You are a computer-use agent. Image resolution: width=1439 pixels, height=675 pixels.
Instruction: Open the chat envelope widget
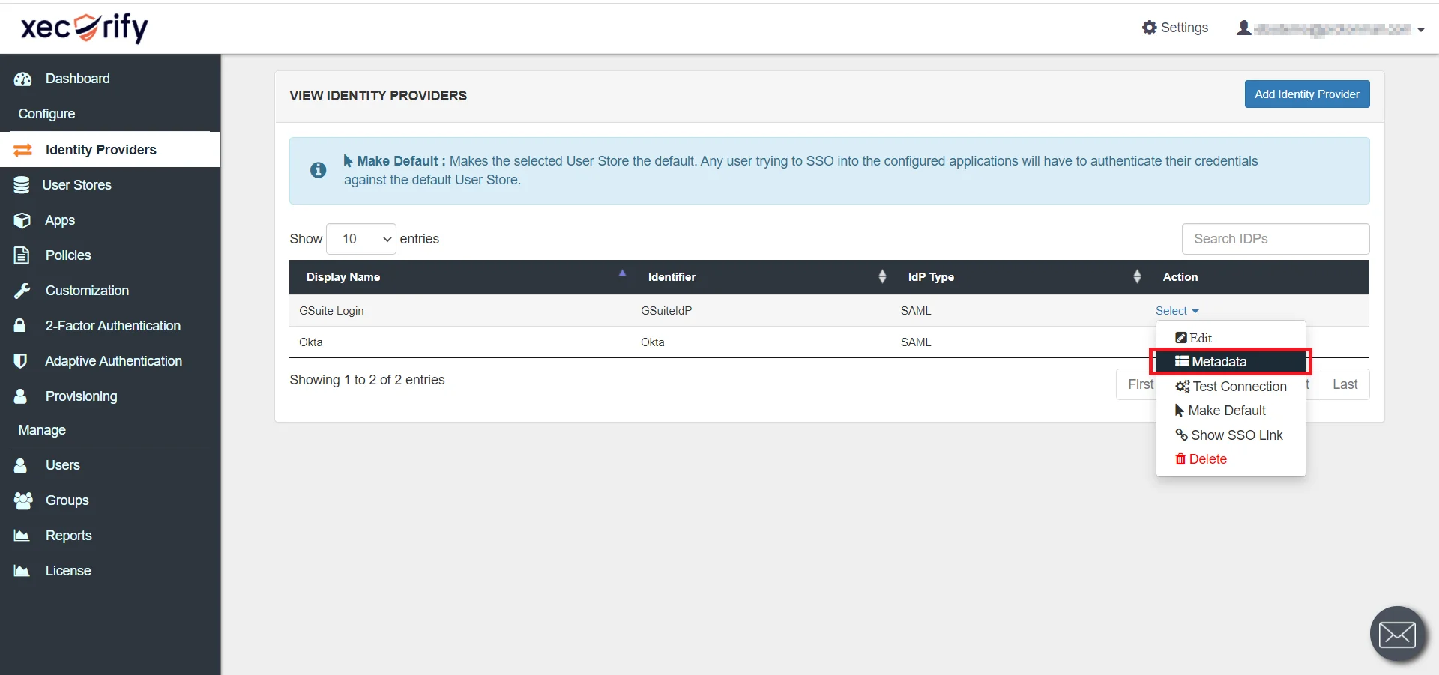tap(1397, 633)
